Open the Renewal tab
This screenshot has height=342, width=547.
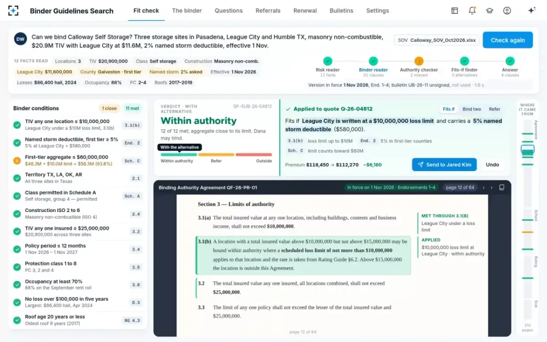[x=305, y=10]
